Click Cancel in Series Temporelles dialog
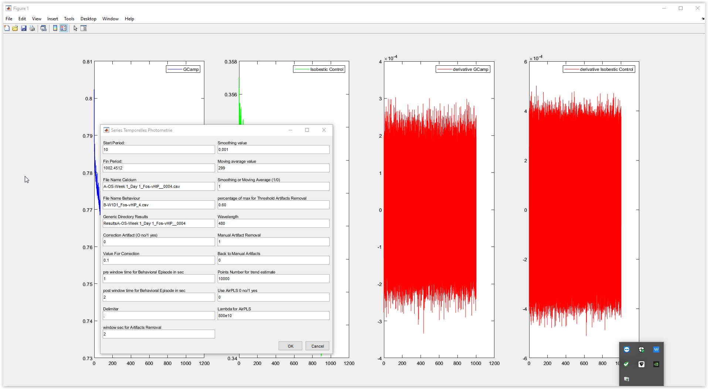This screenshot has height=389, width=708. coord(317,346)
